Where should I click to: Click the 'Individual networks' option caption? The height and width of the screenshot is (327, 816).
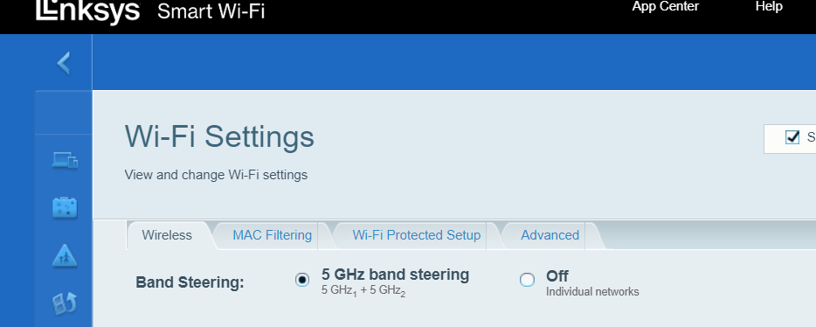pos(592,292)
